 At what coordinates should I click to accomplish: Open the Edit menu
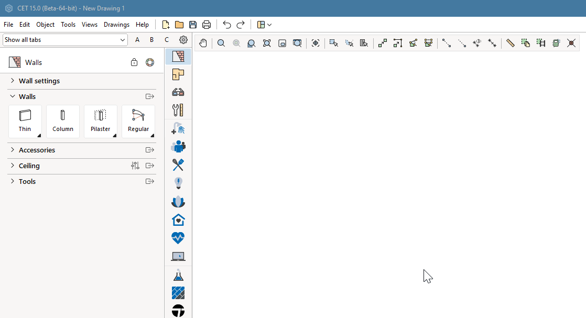[25, 25]
